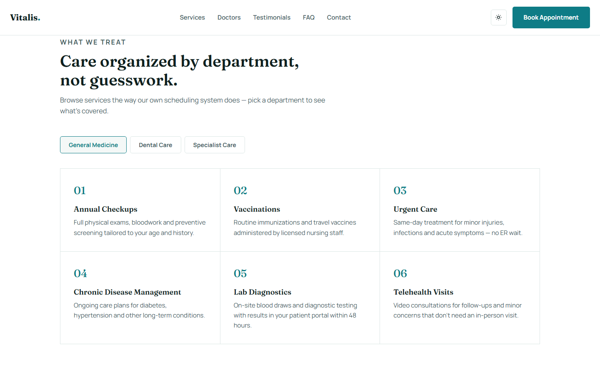Click the number 06 on Telehealth Visits

pyautogui.click(x=400, y=273)
